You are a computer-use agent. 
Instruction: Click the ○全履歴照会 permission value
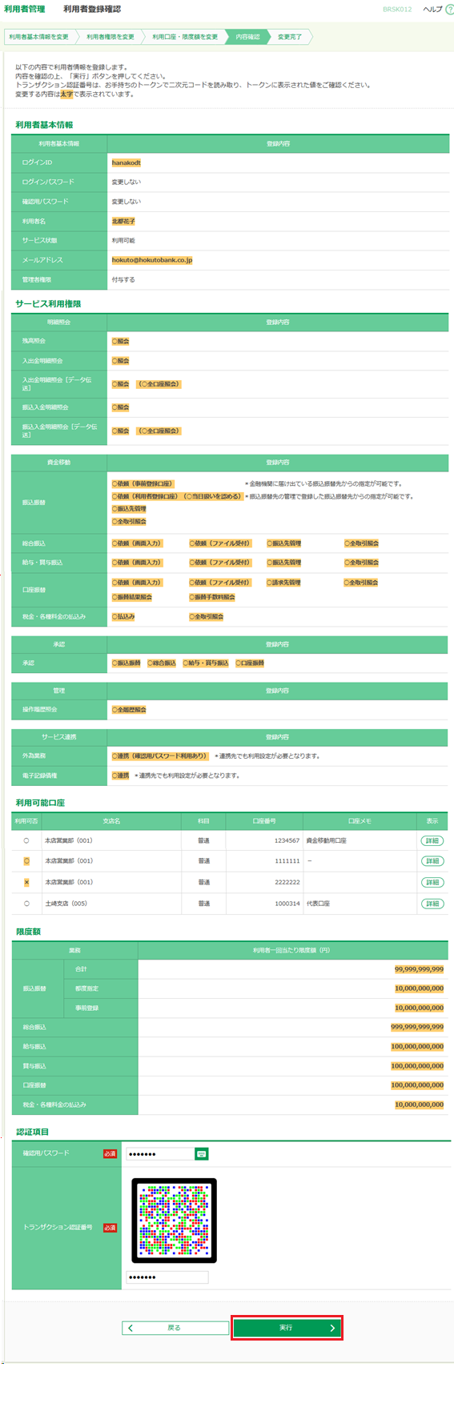[x=129, y=710]
